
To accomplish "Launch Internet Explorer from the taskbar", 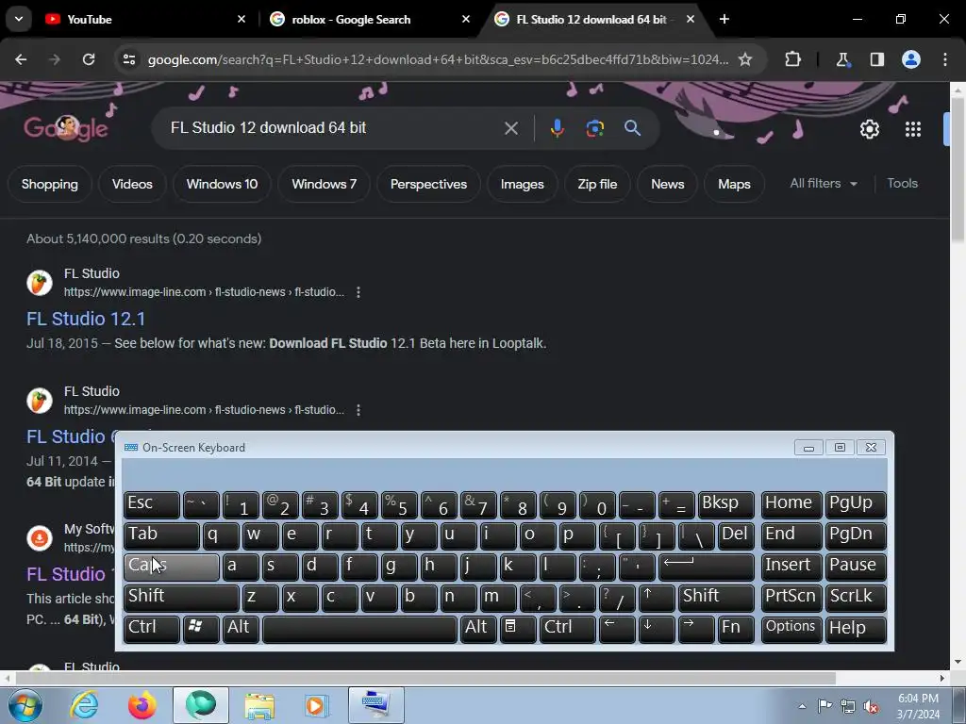I will tap(84, 705).
